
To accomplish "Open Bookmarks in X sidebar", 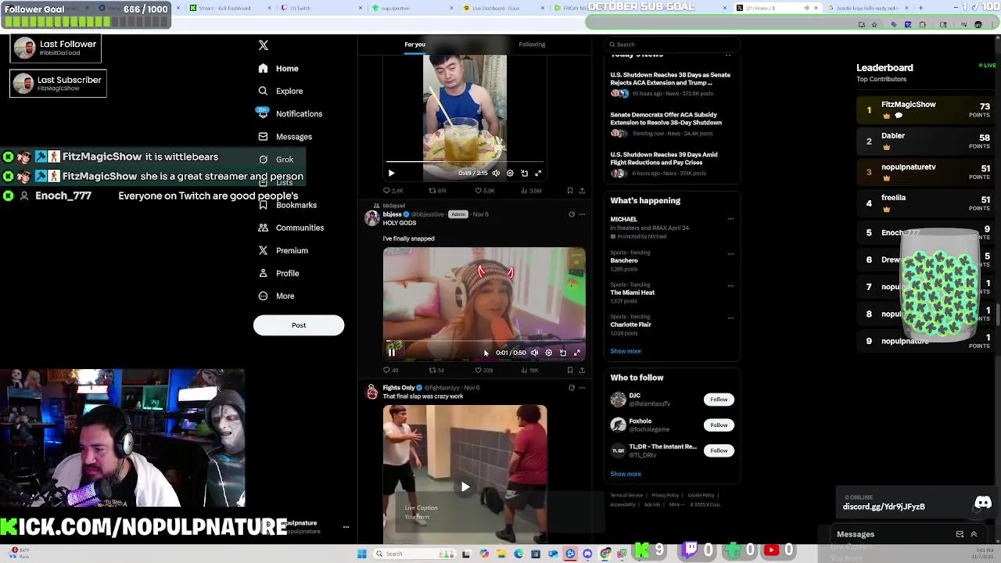I will [x=287, y=205].
